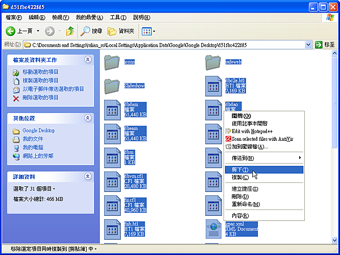The width and height of the screenshot is (340, 255).
Task: Select the dbdam file icon
Action: coord(112,110)
